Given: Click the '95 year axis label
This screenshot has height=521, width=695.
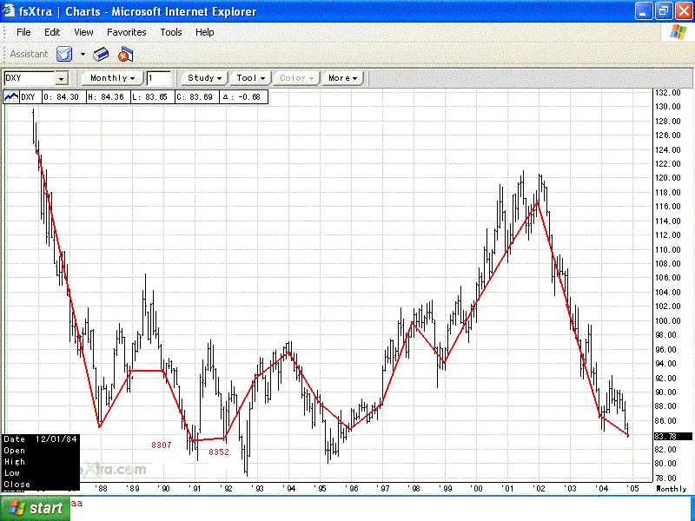Looking at the screenshot, I should pyautogui.click(x=321, y=489).
